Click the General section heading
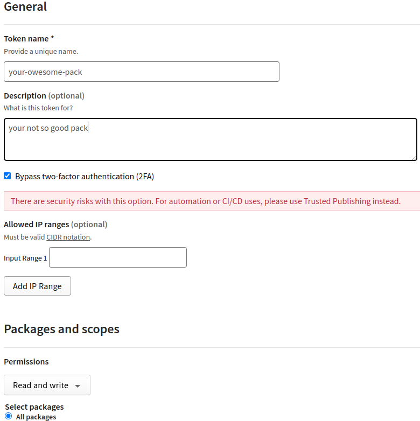Screen dimensions: 420x421 pyautogui.click(x=25, y=7)
